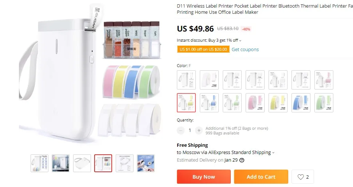View the first gallery thumbnail with color dots
Screen dimensions: 353x187
pyautogui.click(x=39, y=163)
